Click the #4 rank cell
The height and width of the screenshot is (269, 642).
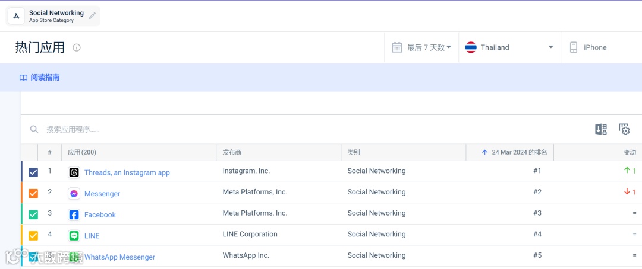tap(537, 234)
